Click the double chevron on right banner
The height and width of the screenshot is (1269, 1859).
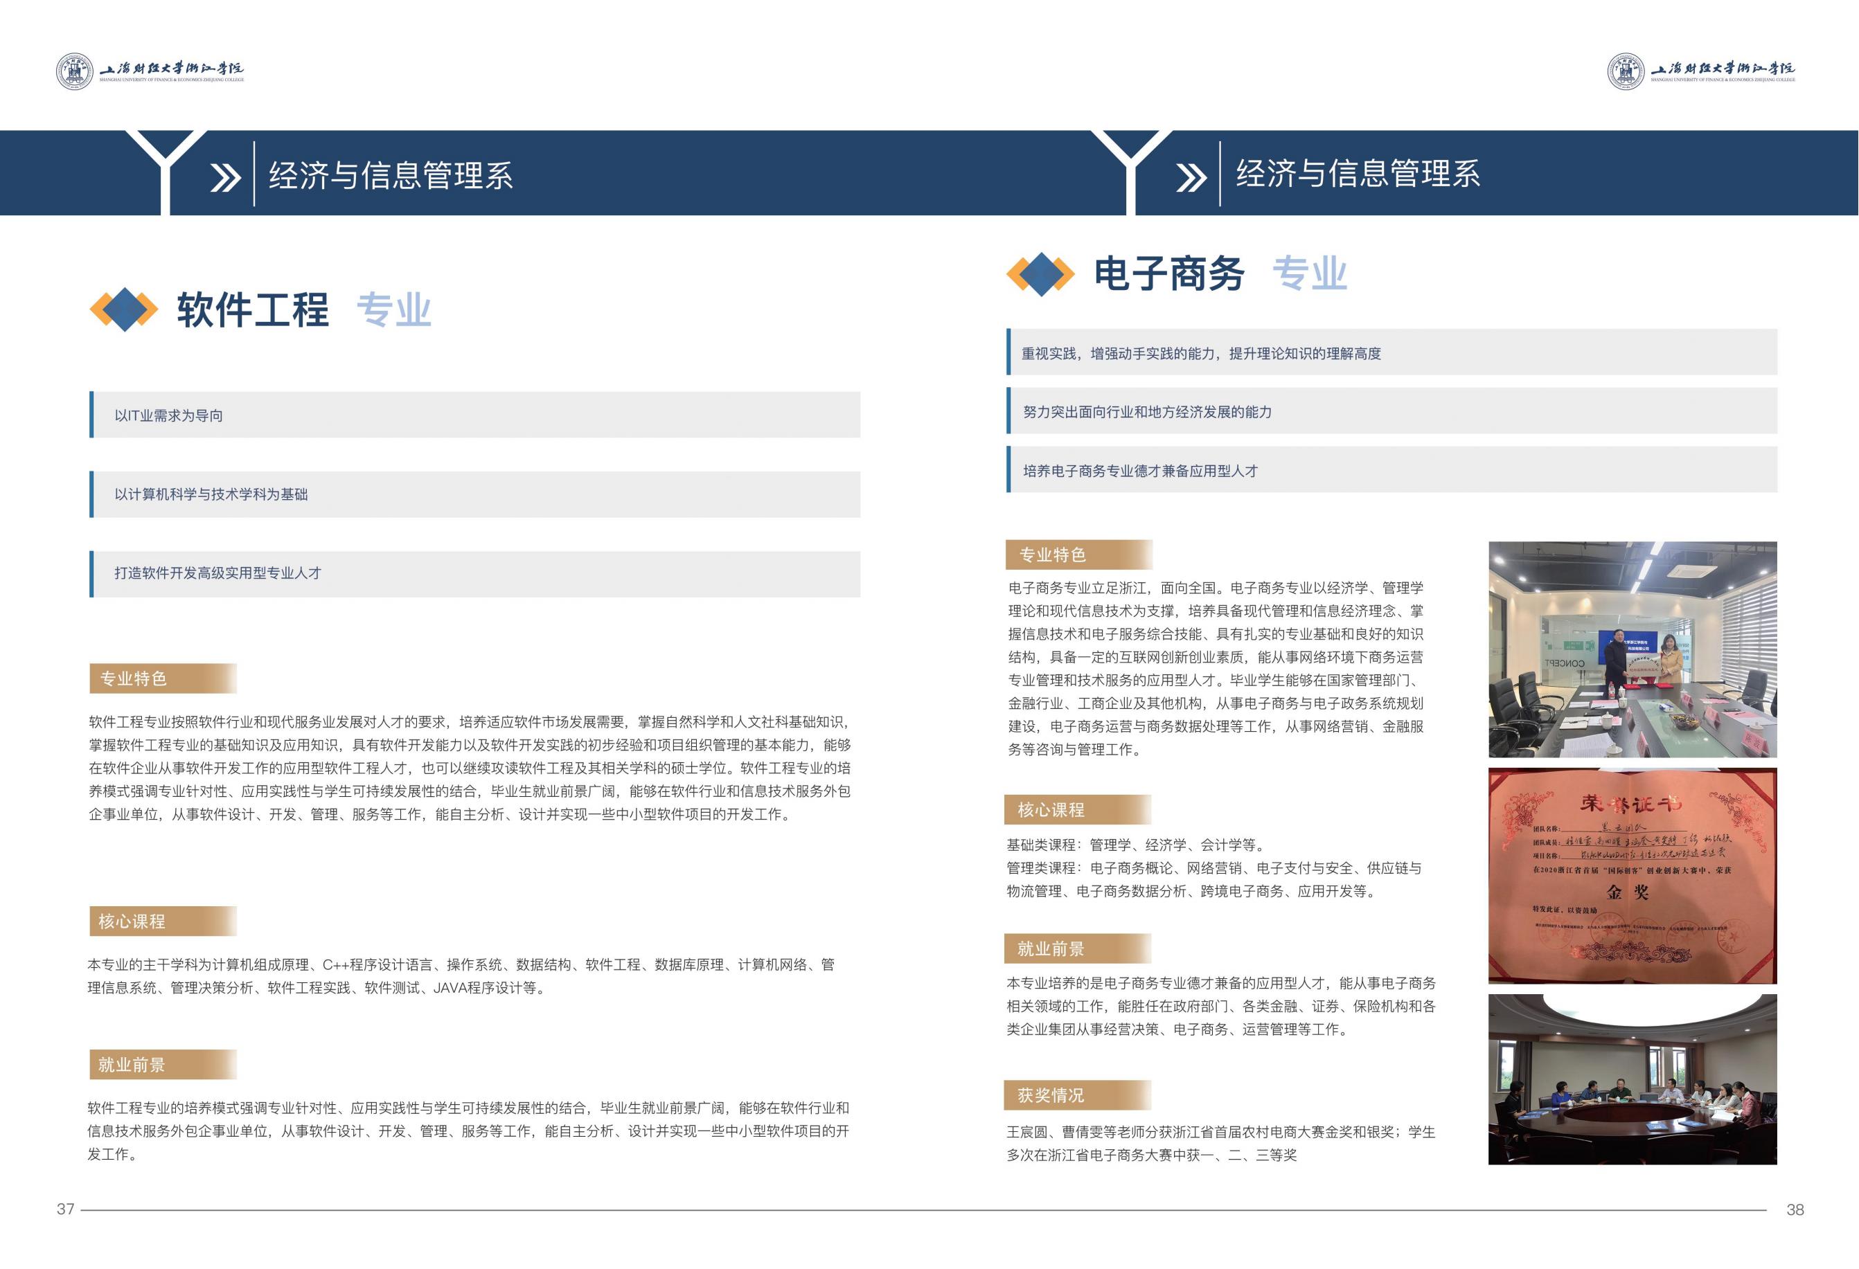(x=1191, y=177)
